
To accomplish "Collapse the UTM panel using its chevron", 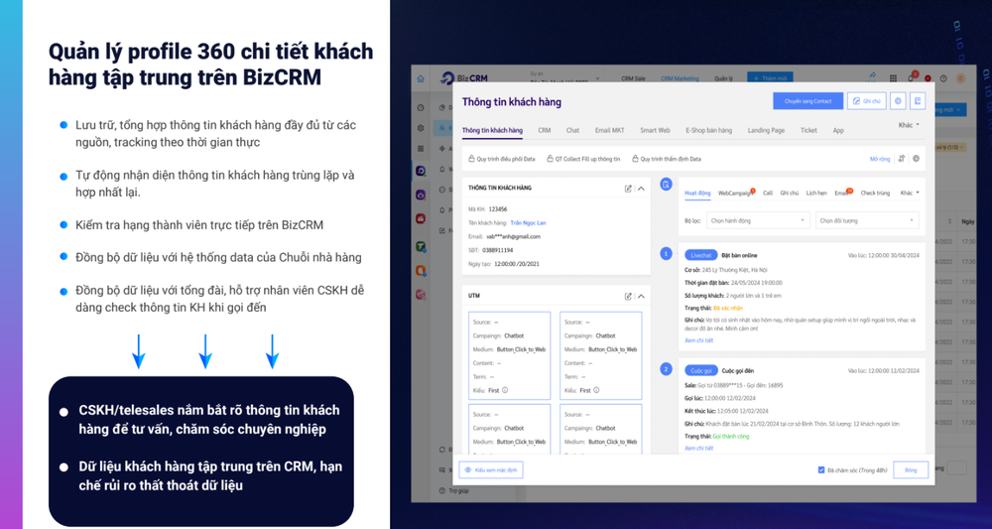I will pyautogui.click(x=641, y=296).
